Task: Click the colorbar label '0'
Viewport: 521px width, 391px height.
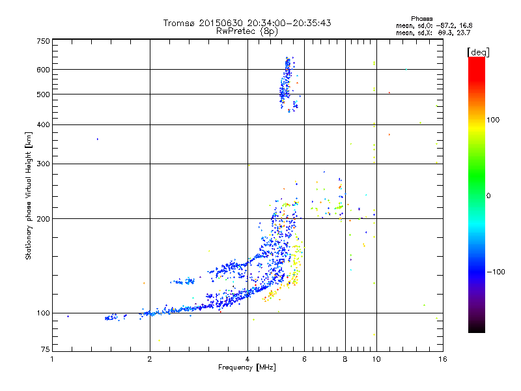Action: [488, 196]
